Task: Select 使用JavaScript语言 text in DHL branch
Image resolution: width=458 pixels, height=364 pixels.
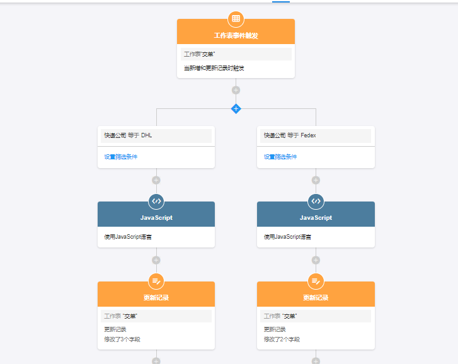Action: (x=128, y=237)
